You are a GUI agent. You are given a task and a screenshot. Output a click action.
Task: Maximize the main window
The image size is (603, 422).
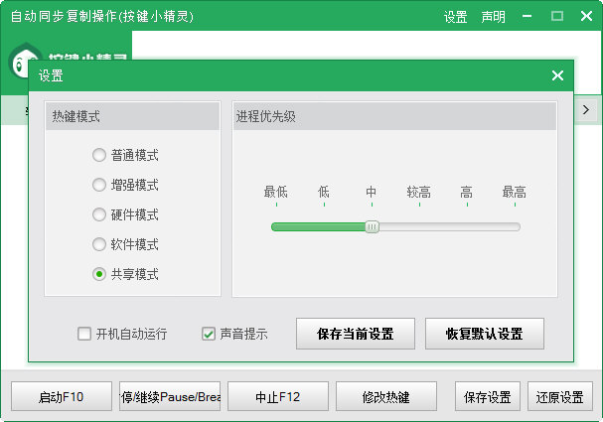pos(557,16)
